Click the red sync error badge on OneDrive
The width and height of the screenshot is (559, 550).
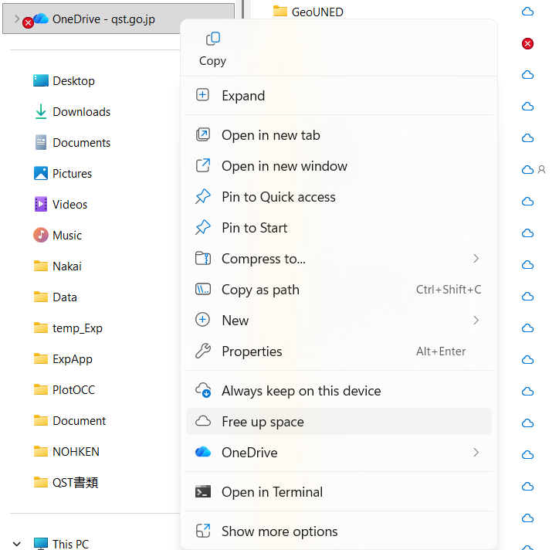click(28, 23)
